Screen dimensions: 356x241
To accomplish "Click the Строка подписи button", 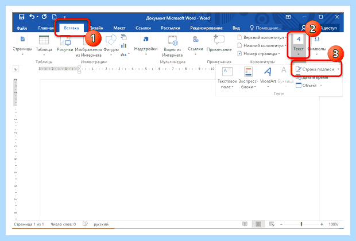I will [315, 69].
